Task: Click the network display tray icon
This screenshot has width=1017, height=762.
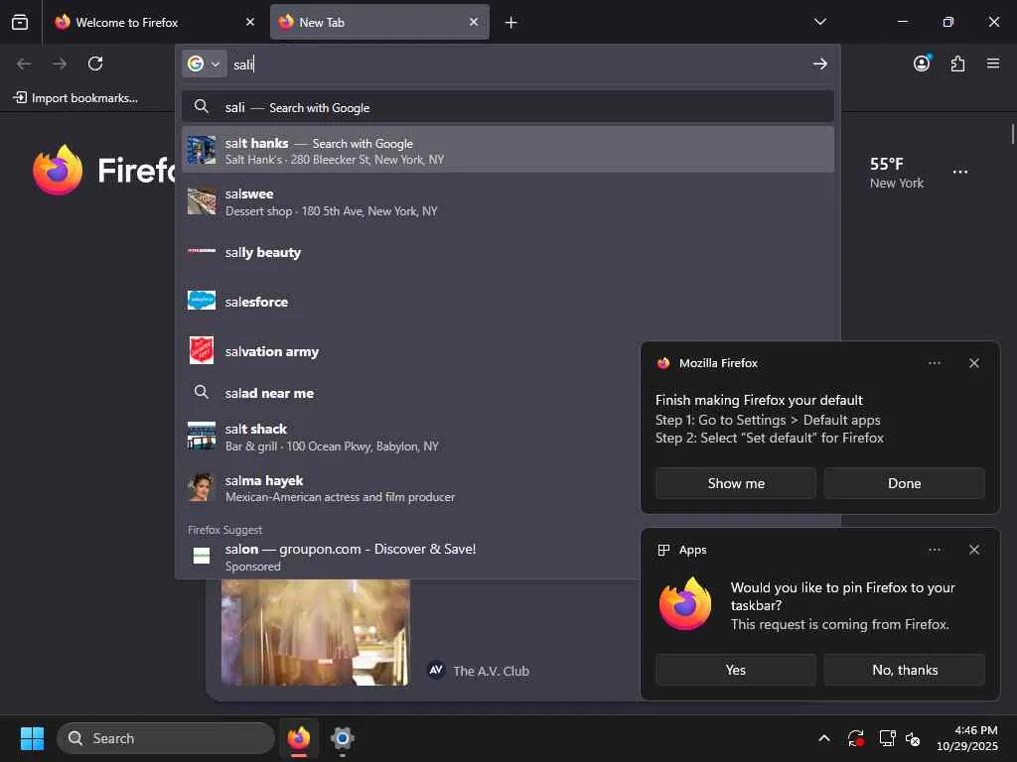Action: [887, 738]
